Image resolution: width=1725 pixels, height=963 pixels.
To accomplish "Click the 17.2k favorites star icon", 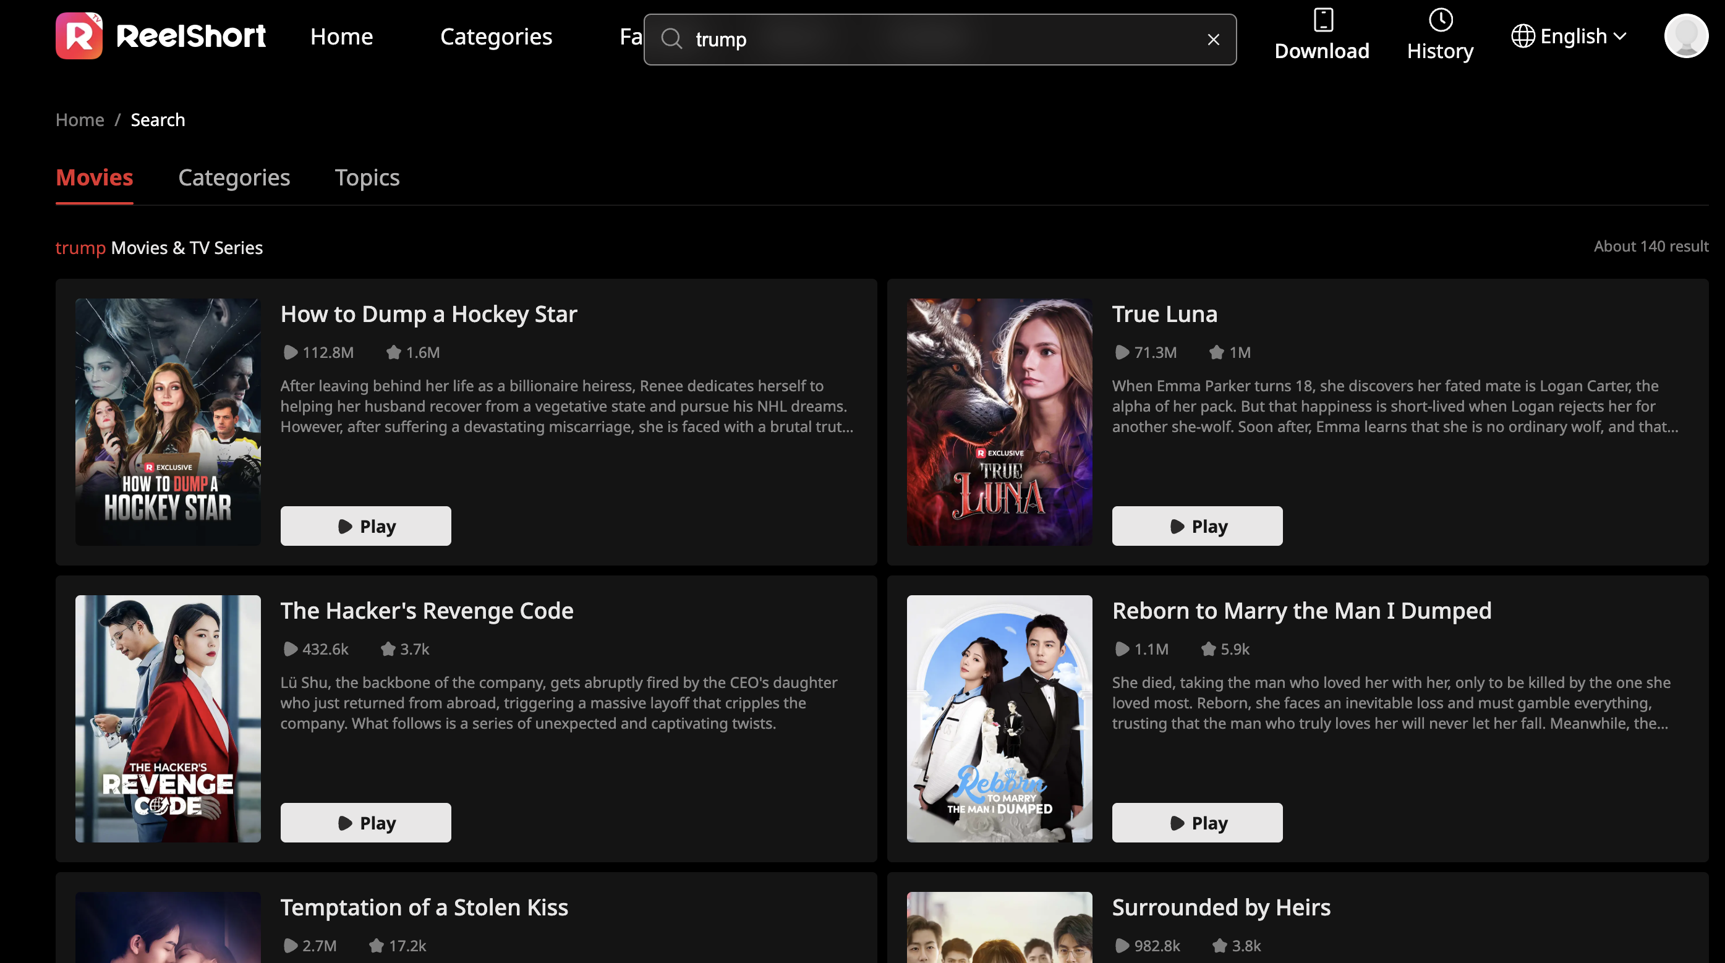I will click(377, 946).
